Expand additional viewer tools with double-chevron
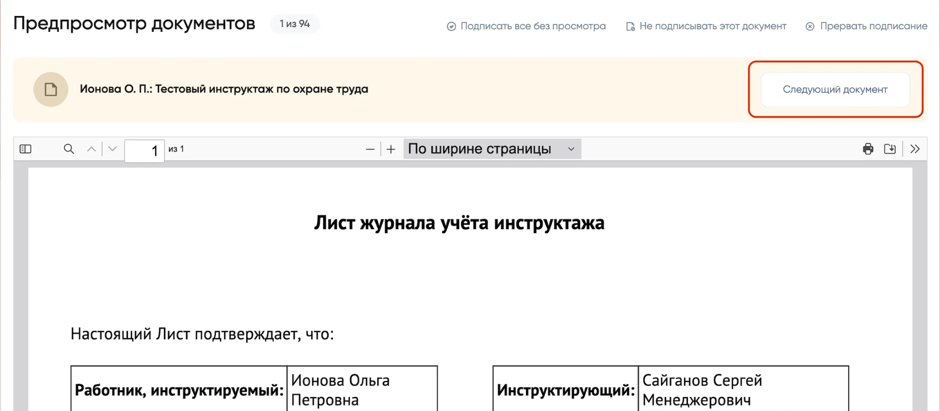Image resolution: width=940 pixels, height=411 pixels. 915,149
